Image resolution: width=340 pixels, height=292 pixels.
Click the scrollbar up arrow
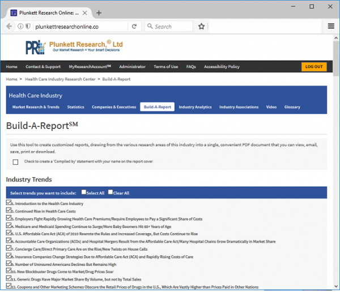pos(336,38)
